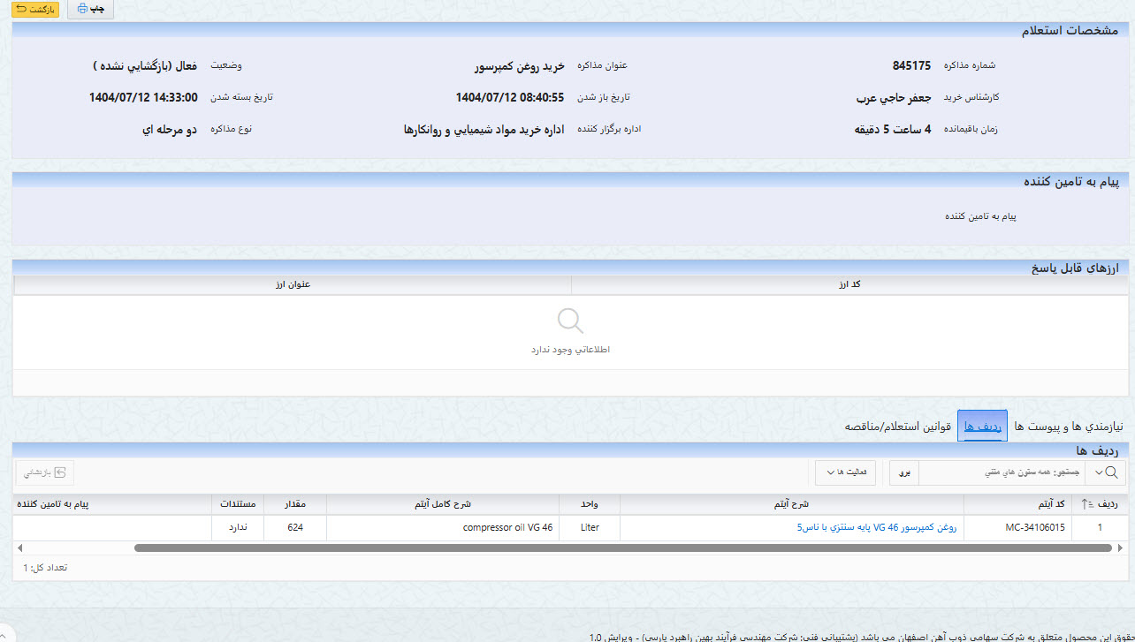Screen dimensions: 1135x642
Task: Click the right arrow of the table scrollbar
Action: click(1119, 548)
